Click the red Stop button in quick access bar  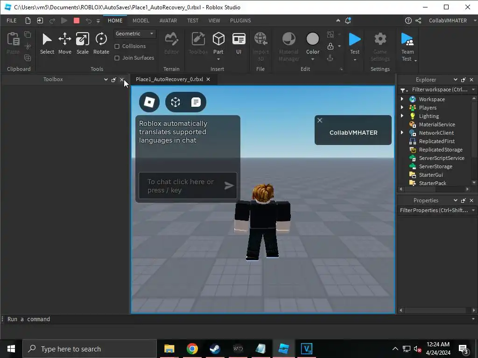(77, 21)
